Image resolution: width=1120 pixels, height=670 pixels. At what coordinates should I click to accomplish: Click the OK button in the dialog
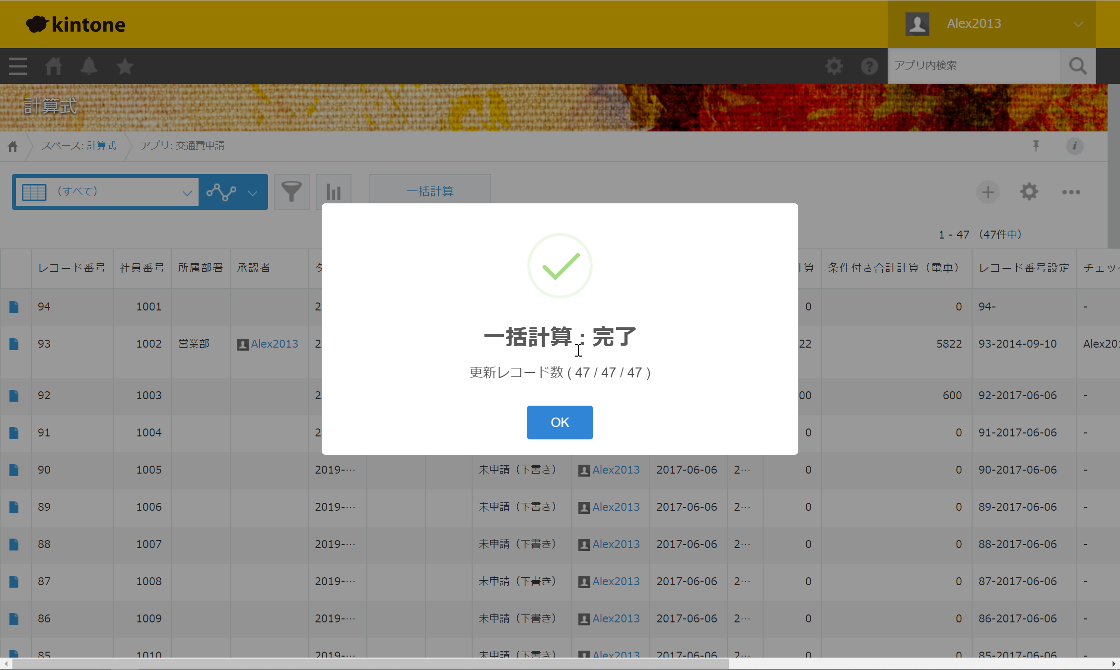[x=560, y=422]
